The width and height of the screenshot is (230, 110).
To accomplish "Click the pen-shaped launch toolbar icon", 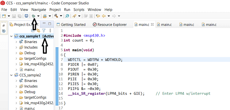I will tap(75, 16).
